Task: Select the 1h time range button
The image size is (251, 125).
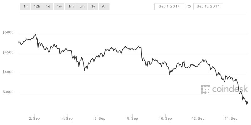Action: pyautogui.click(x=25, y=7)
